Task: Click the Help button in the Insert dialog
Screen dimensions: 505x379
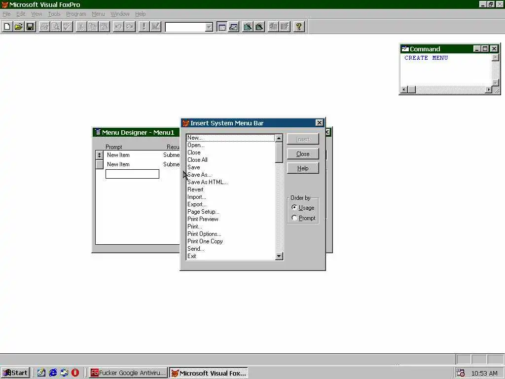Action: pyautogui.click(x=303, y=168)
